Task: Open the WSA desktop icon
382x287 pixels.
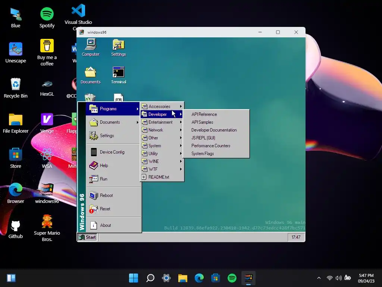Action: (47, 158)
